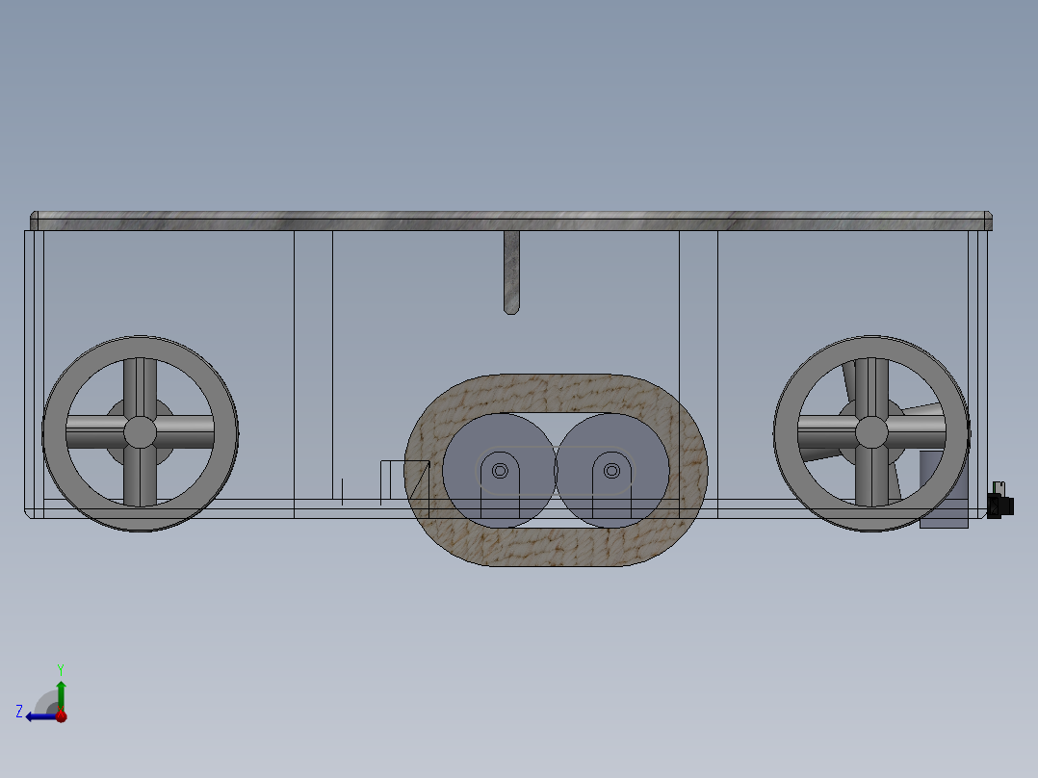Select the left wheel's center hub

pyautogui.click(x=141, y=432)
